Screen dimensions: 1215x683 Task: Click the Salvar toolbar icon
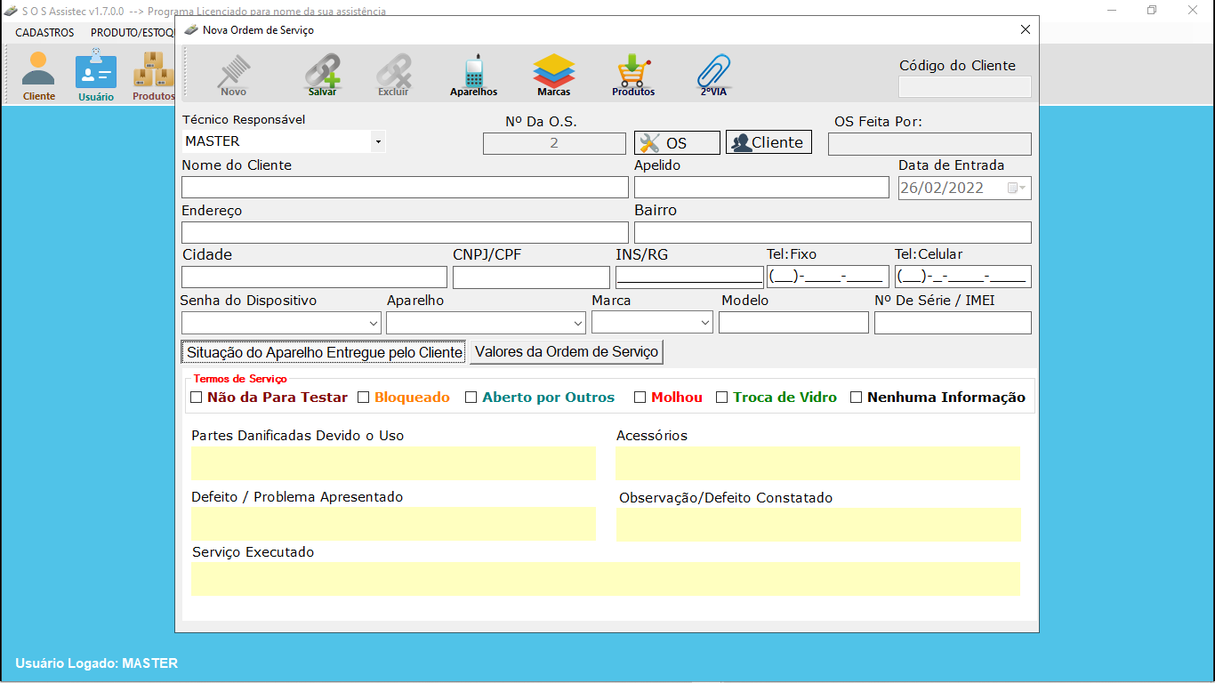click(x=322, y=73)
